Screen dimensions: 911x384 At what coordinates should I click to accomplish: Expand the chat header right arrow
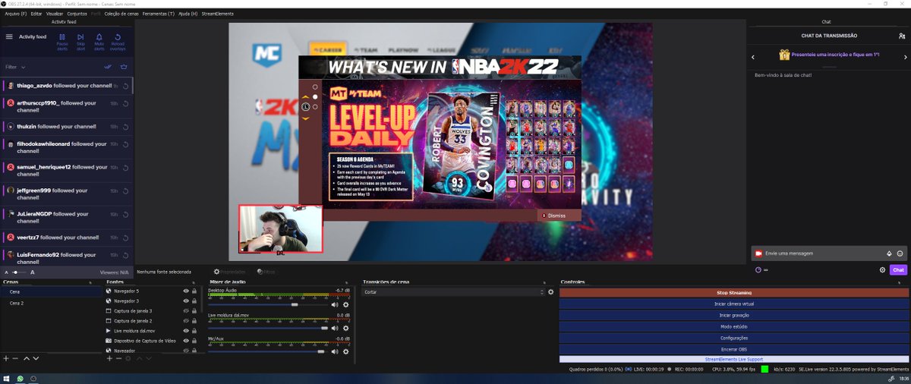(906, 57)
